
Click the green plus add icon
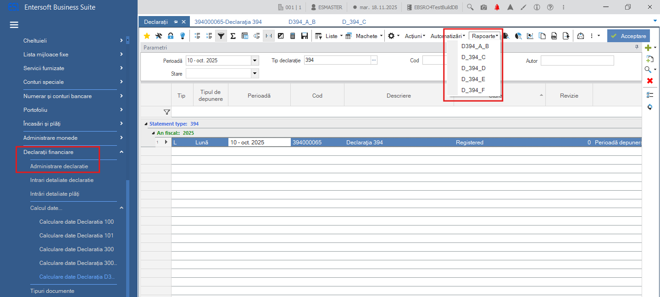coord(648,48)
